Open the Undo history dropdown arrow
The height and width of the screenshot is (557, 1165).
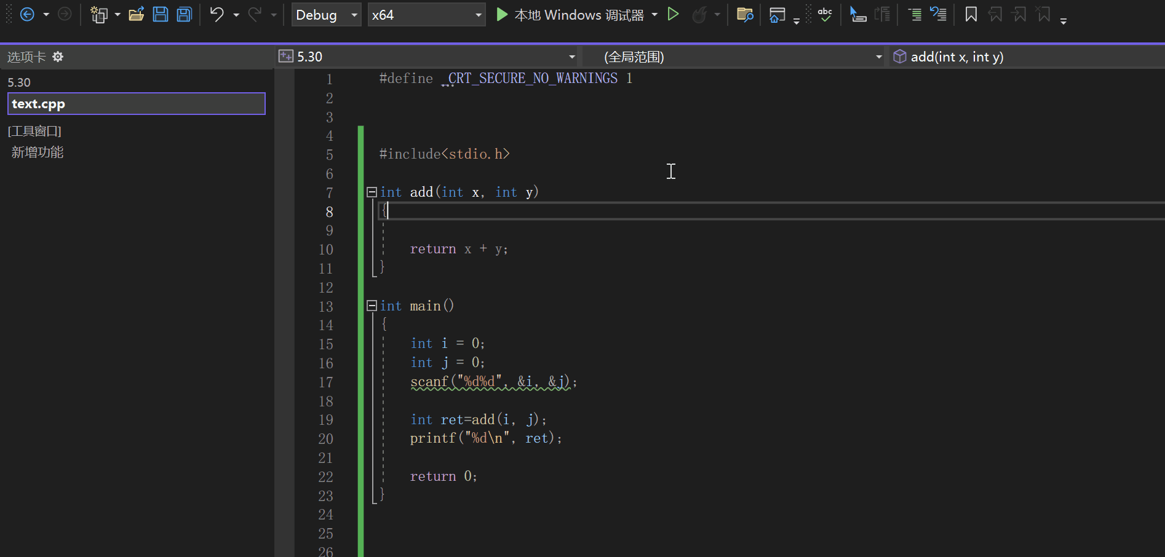point(236,15)
